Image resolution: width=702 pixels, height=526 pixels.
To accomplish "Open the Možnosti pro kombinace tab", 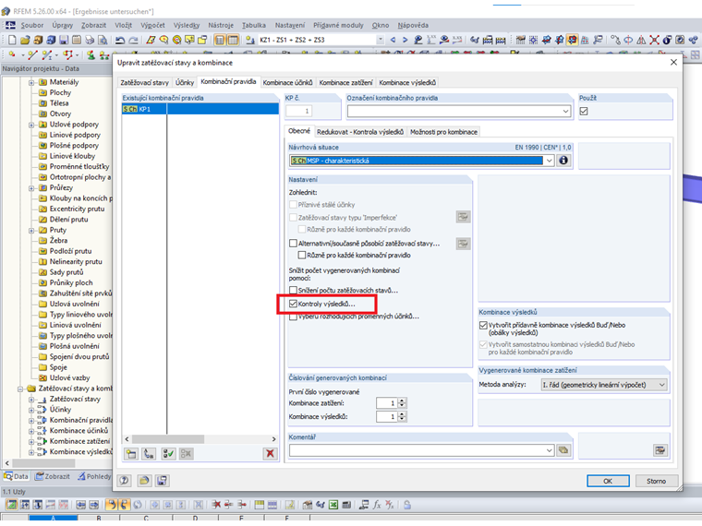I will (443, 132).
